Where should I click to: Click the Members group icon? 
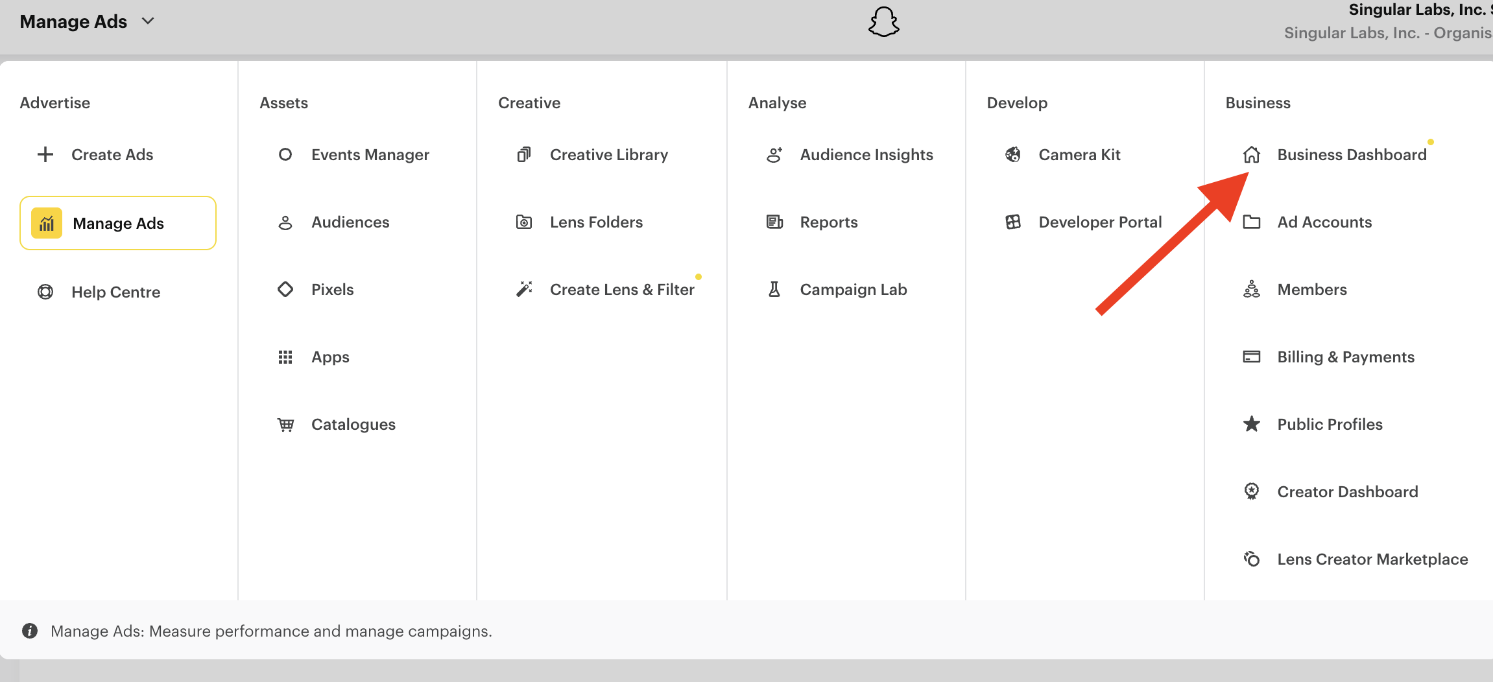tap(1252, 289)
